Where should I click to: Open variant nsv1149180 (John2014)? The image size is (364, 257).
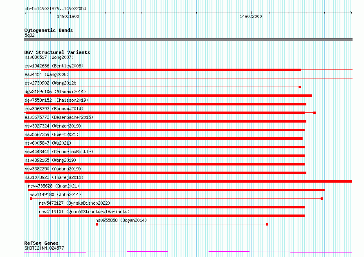click(55, 194)
